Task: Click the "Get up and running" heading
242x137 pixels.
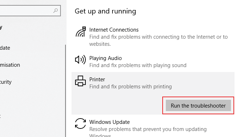Action: click(x=105, y=11)
